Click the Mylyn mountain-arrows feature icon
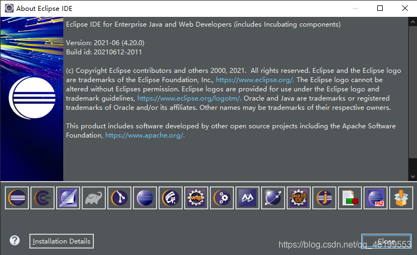This screenshot has height=255, width=417. 247,198
